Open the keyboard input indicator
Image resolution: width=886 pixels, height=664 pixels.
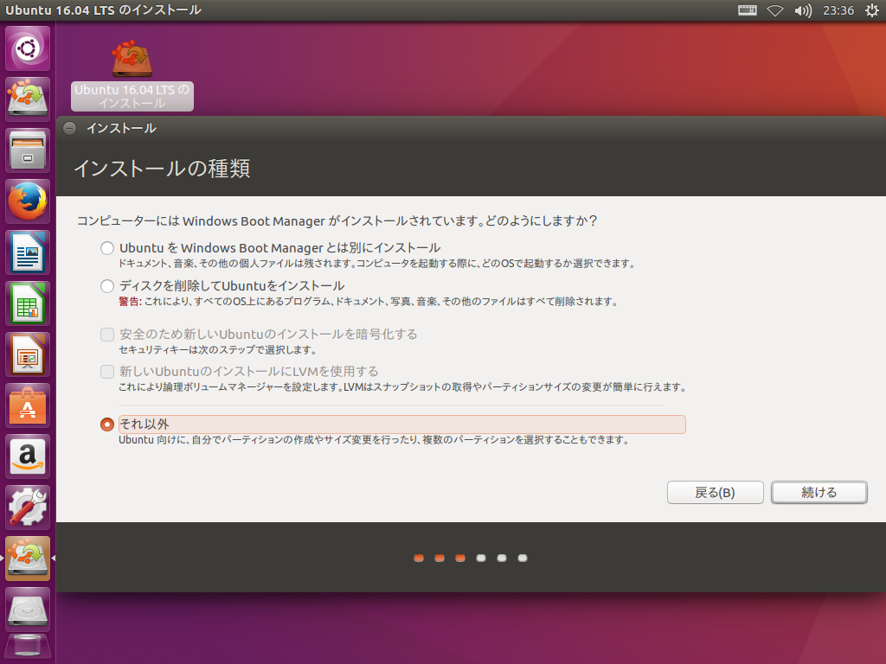tap(747, 10)
